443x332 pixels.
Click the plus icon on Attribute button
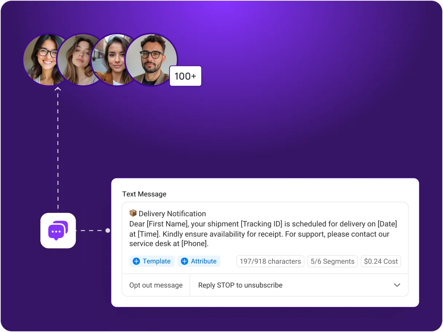[x=185, y=261]
